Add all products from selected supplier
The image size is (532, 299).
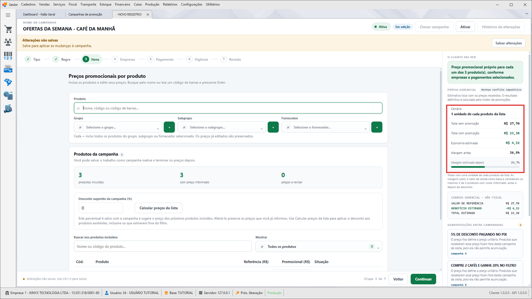click(x=377, y=127)
